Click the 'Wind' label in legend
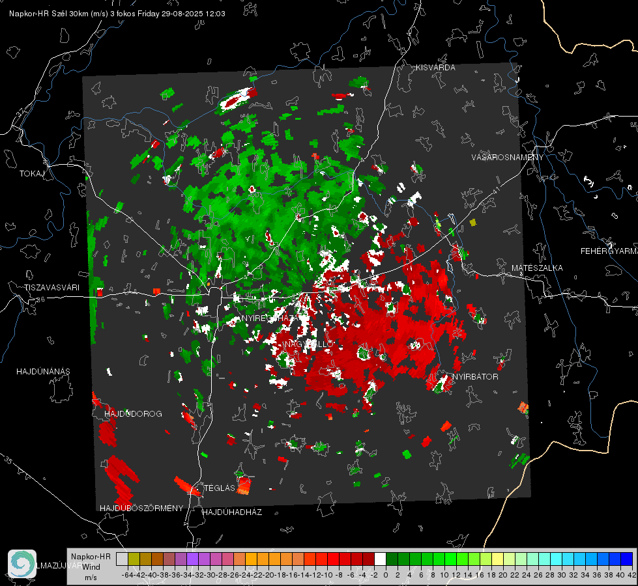Viewport: 638px width, 586px height. click(91, 567)
